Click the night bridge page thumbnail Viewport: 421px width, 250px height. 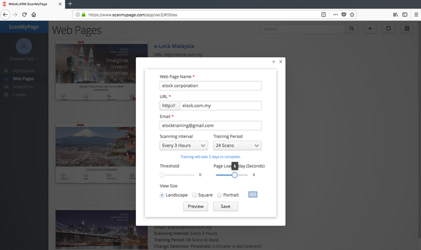[101, 228]
